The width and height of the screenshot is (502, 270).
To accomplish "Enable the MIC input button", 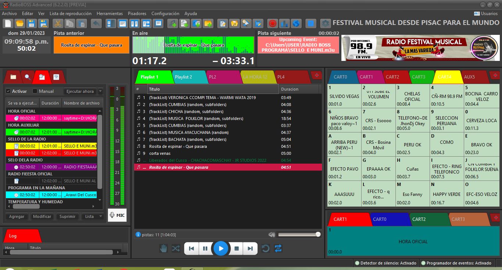I will [x=117, y=216].
